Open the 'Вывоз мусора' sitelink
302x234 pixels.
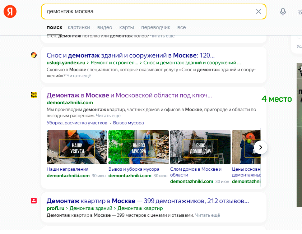click(x=128, y=123)
